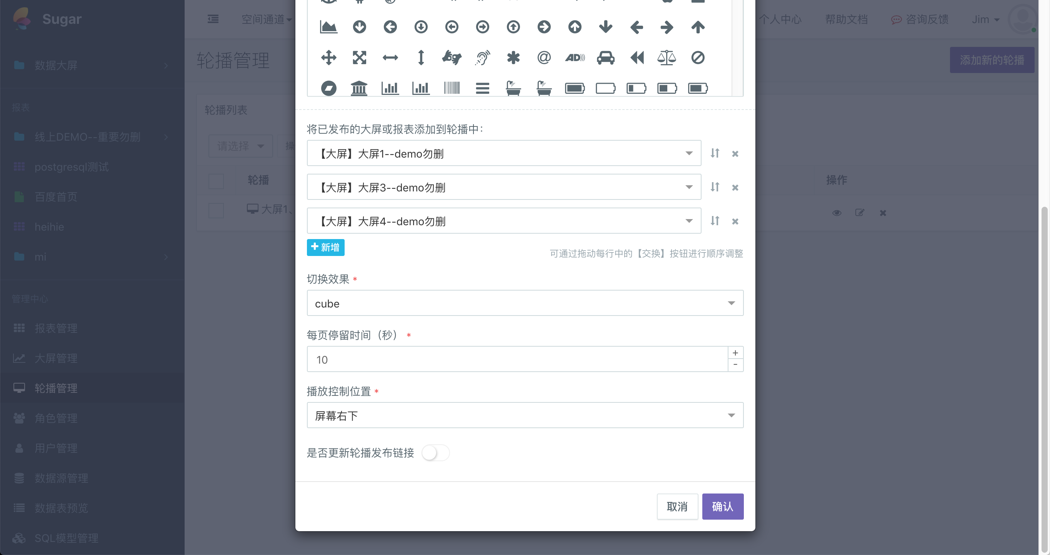Select the expand arrows diagonal icon
Viewport: 1050px width, 555px height.
(x=359, y=58)
